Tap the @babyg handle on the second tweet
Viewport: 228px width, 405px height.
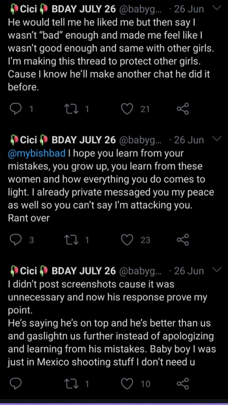point(142,140)
